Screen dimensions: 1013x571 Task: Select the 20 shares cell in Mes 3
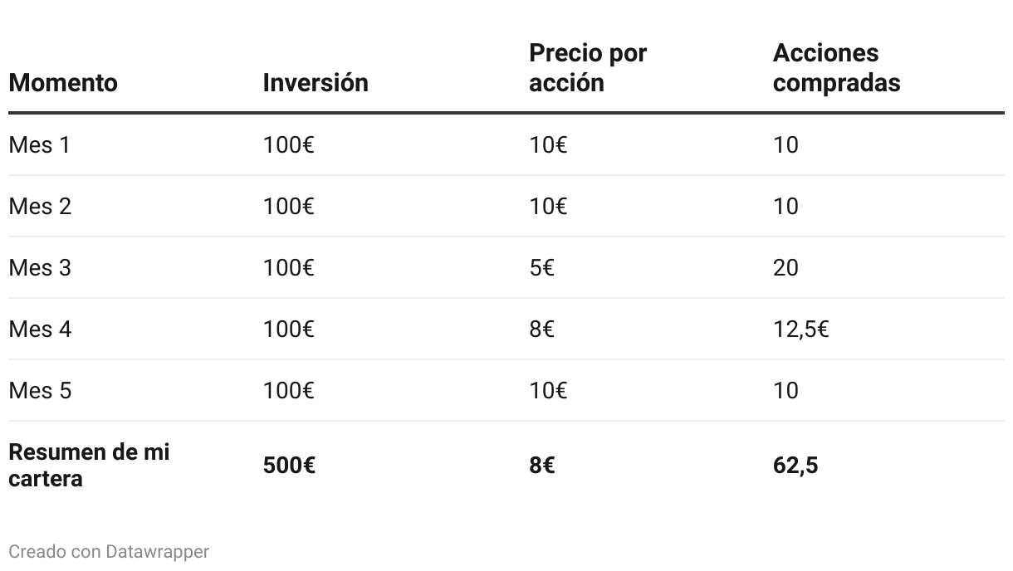click(x=785, y=268)
